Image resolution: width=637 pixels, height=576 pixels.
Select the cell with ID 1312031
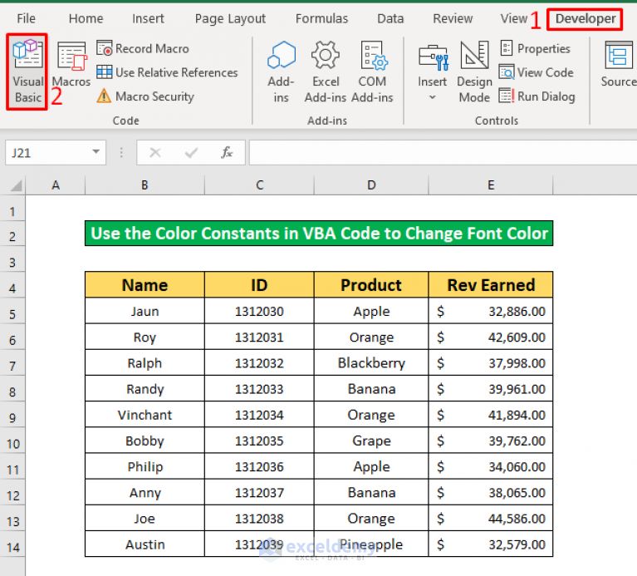259,337
